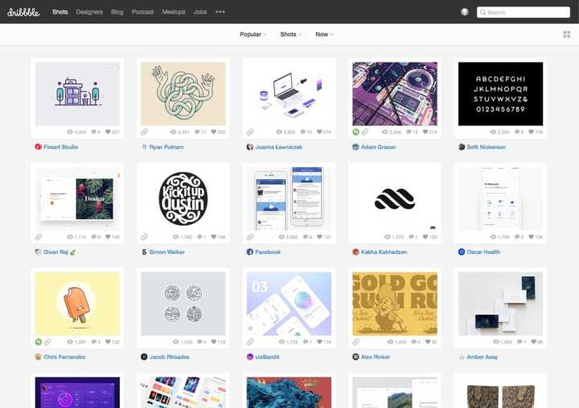Like the black wavy logo shot via heart
Viewport: 579px width, 408px height.
click(425, 237)
